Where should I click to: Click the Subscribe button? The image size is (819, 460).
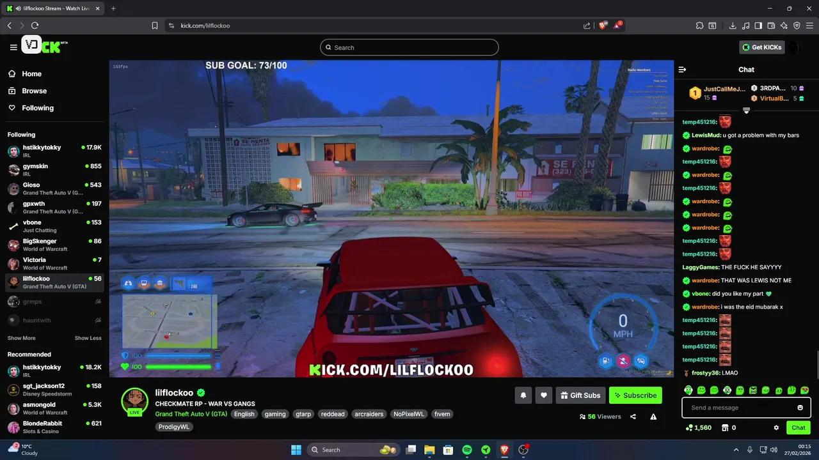pyautogui.click(x=635, y=395)
